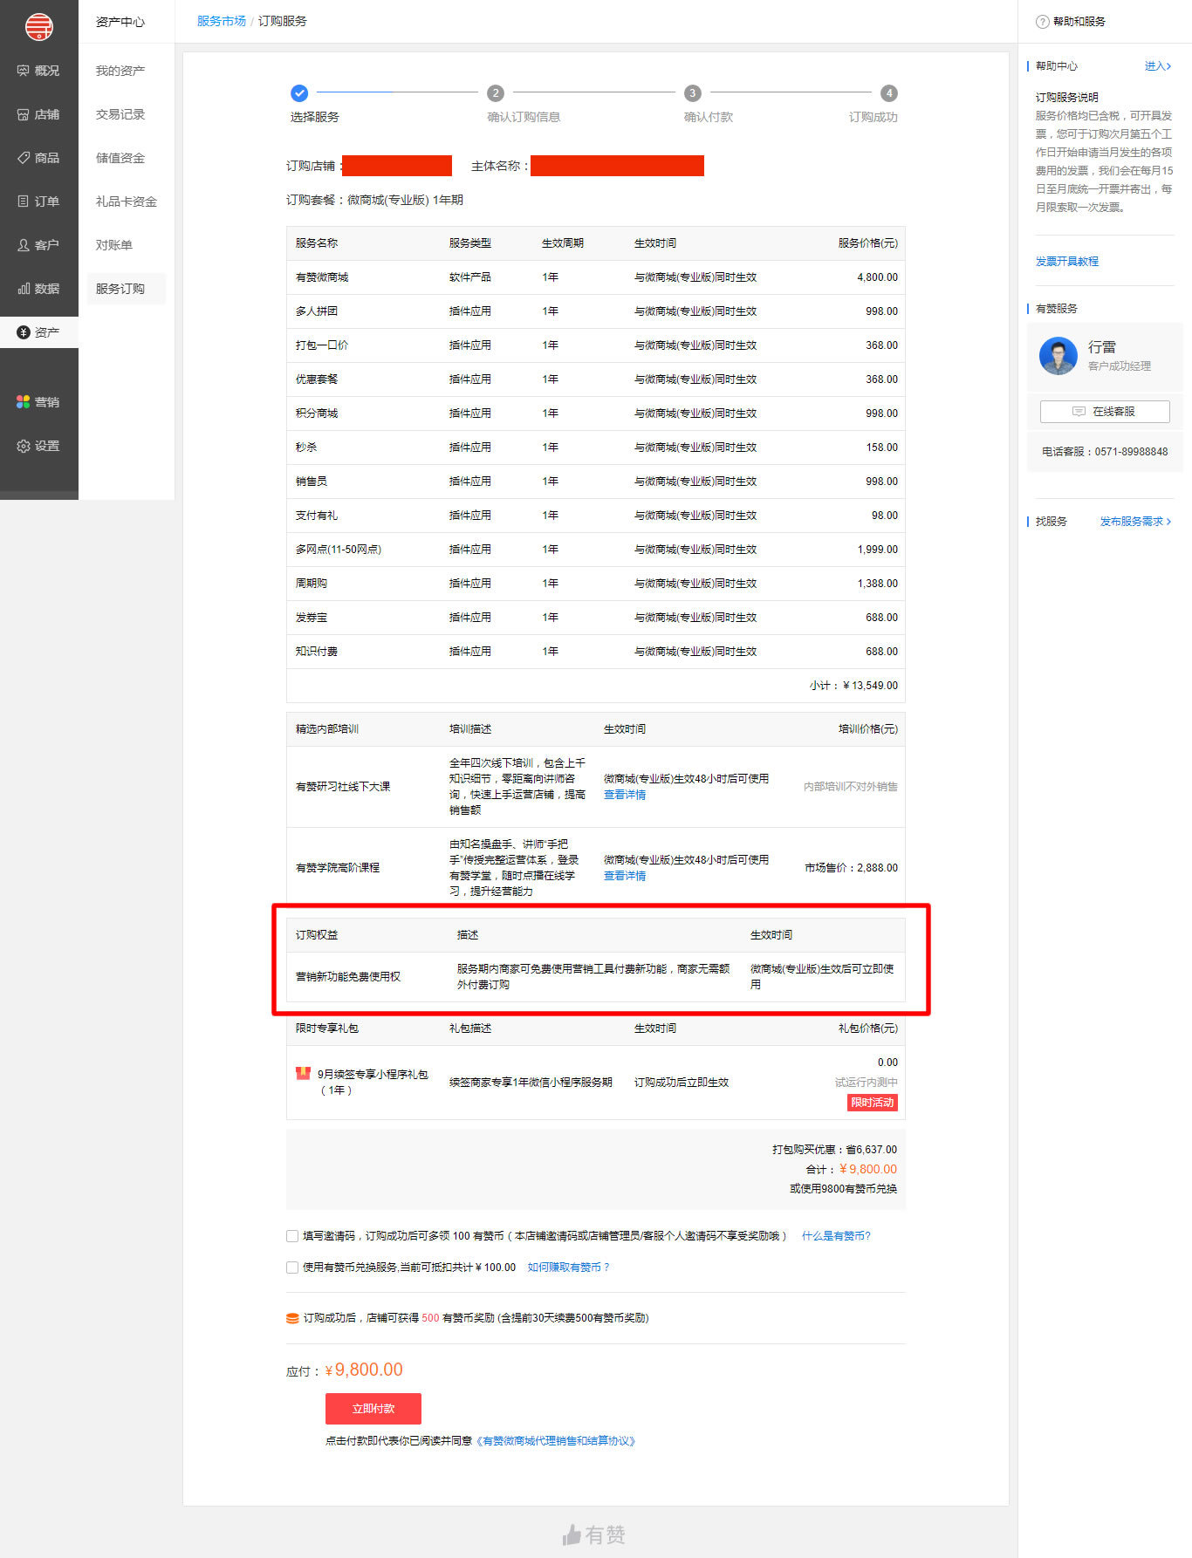Click 在线客服 button
The height and width of the screenshot is (1558, 1192).
pyautogui.click(x=1105, y=412)
